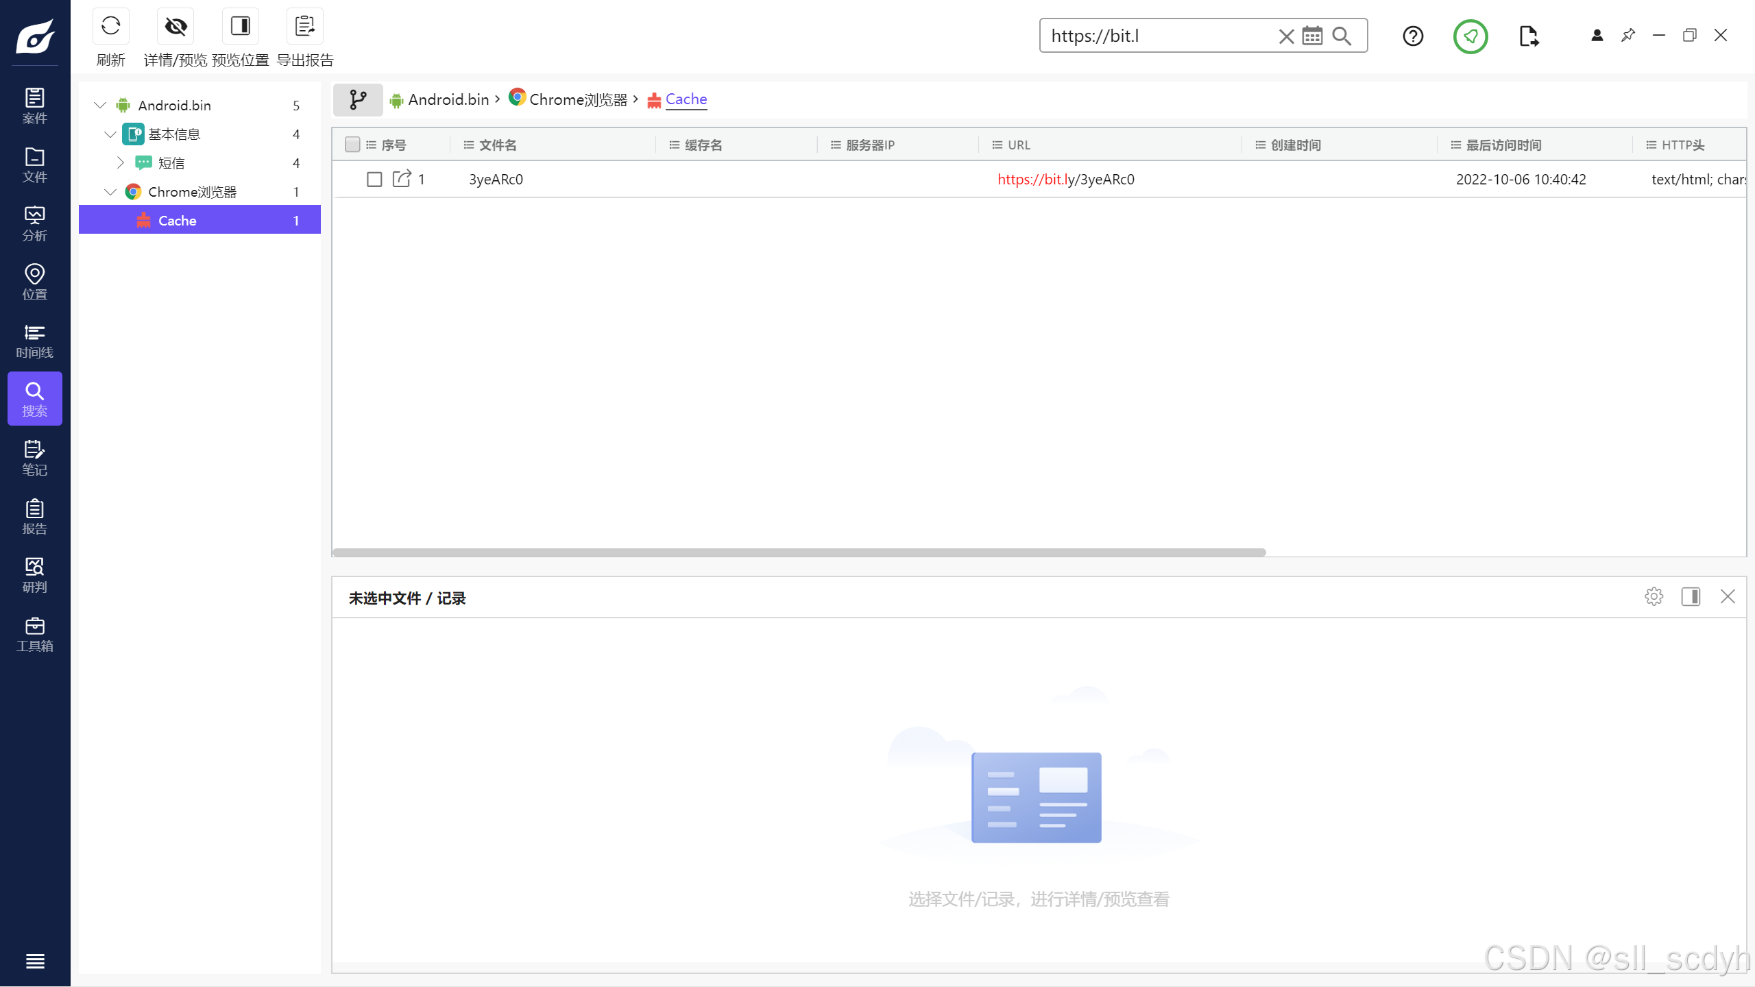The width and height of the screenshot is (1755, 987).
Task: Click the help question mark icon
Action: [x=1412, y=36]
